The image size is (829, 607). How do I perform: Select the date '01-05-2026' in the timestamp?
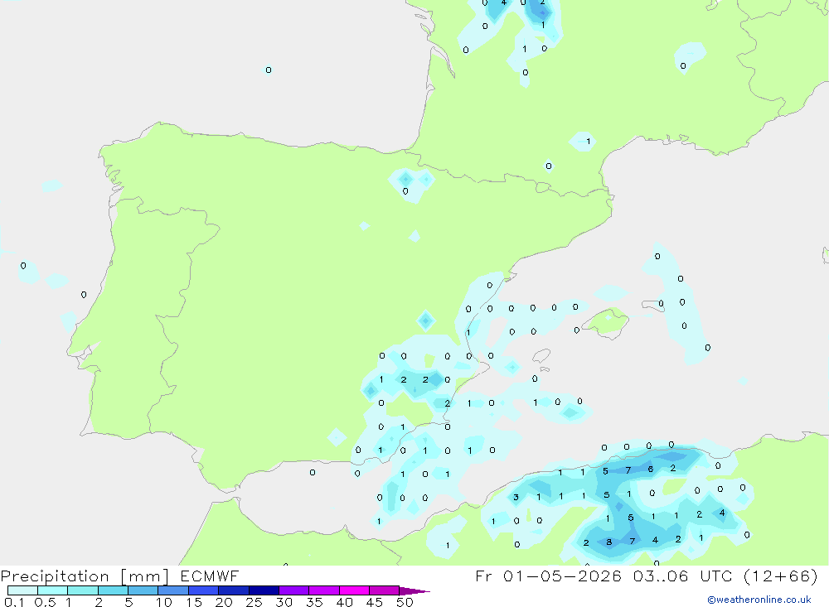[562, 576]
